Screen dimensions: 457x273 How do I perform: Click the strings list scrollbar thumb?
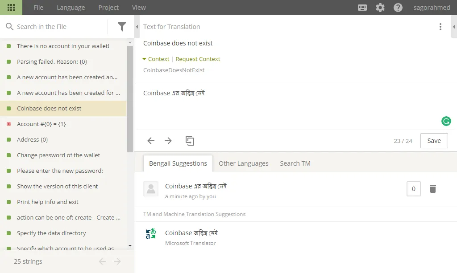(x=130, y=98)
